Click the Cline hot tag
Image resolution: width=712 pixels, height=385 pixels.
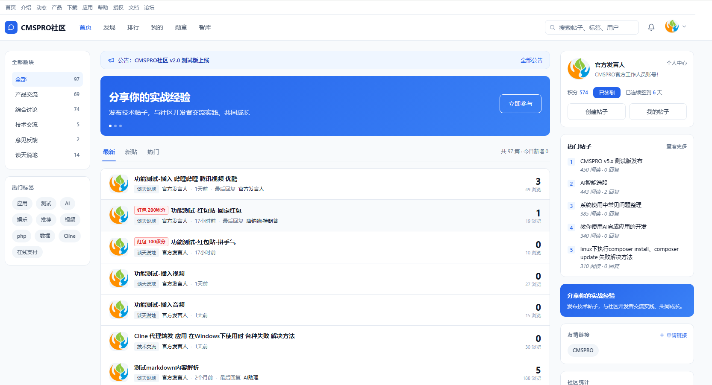click(70, 236)
